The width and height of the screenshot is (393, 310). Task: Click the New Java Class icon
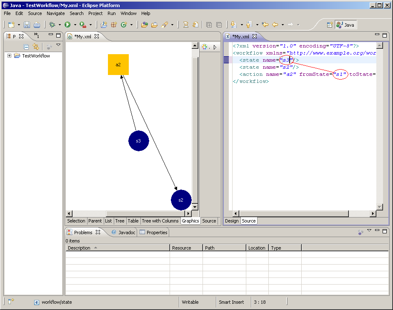(124, 25)
